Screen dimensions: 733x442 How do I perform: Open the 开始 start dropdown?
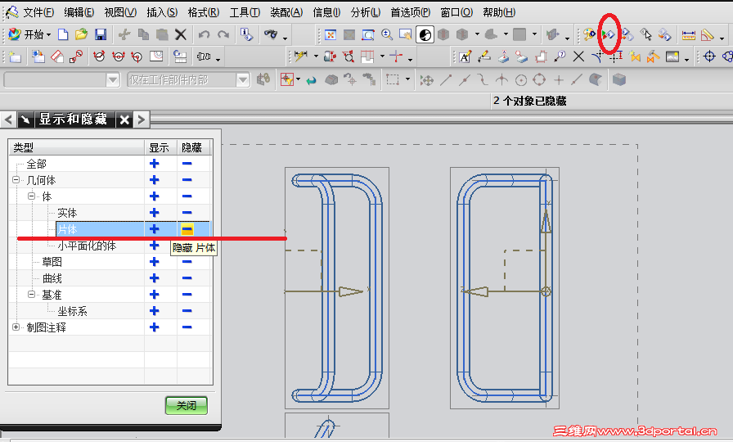(x=30, y=34)
